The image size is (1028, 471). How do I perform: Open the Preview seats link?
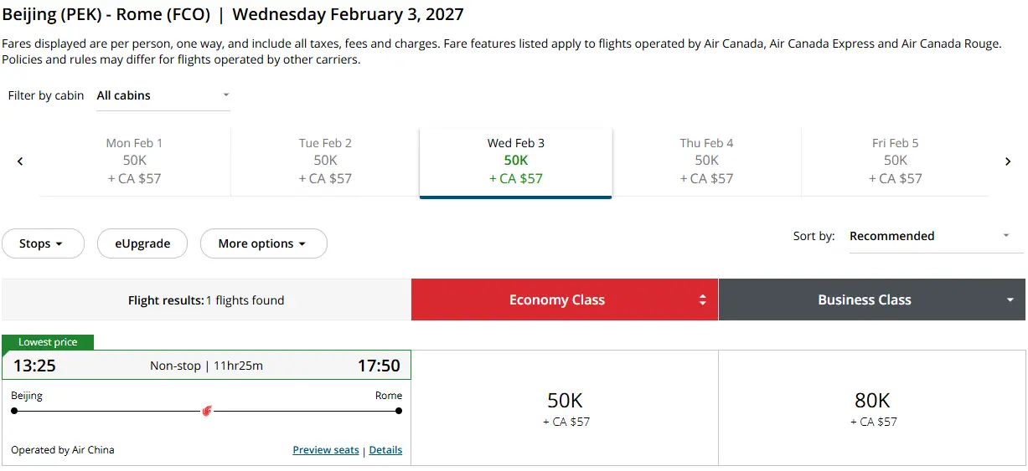(326, 450)
